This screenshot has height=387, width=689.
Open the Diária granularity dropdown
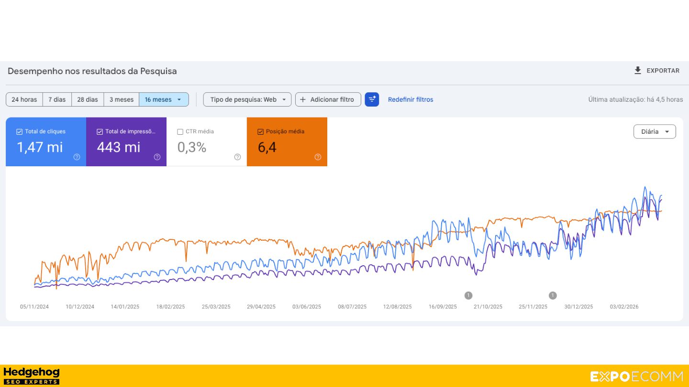(655, 132)
